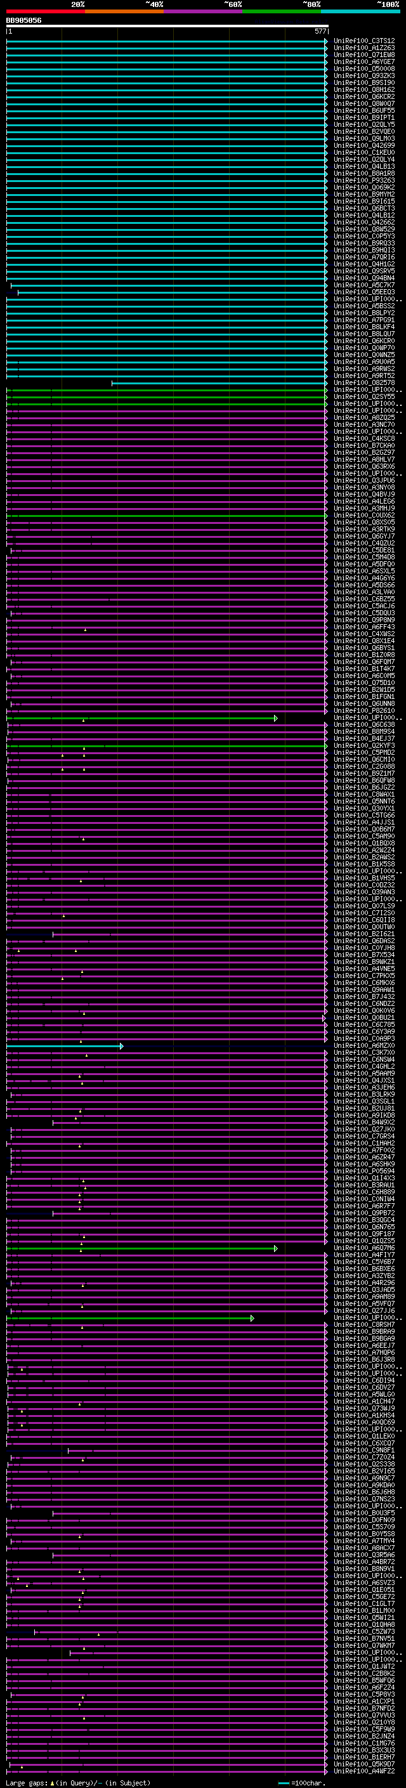The width and height of the screenshot is (406, 1788).
Task: Click the purple ~60% identity legend bar
Action: [x=204, y=11]
